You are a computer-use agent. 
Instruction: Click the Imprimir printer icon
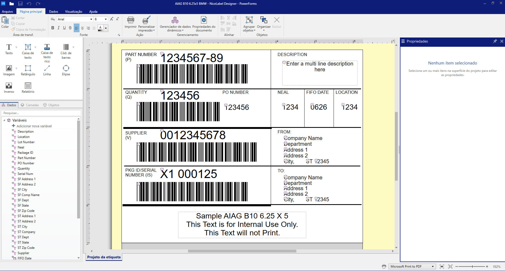click(131, 20)
